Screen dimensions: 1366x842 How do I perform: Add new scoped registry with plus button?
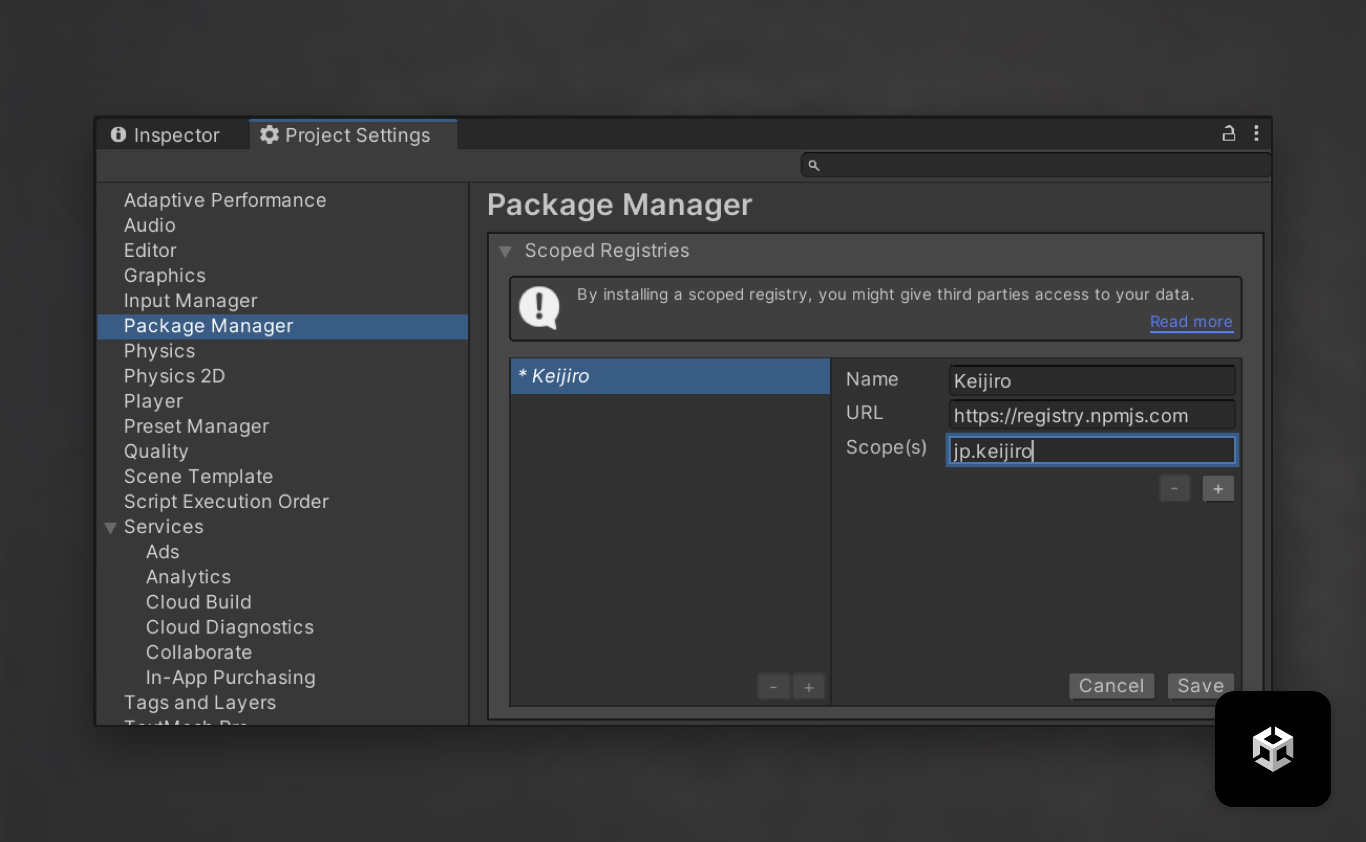[809, 687]
